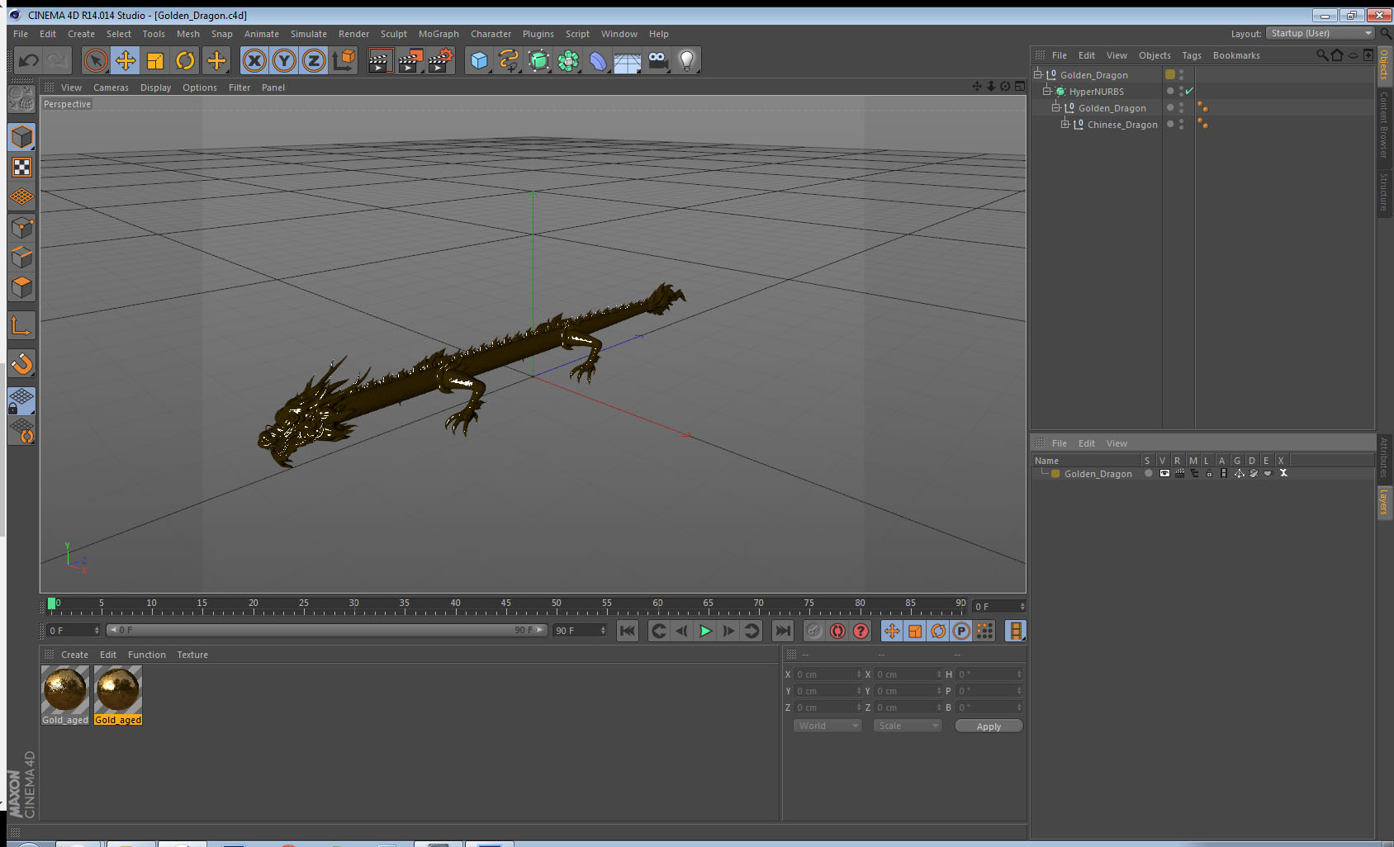Image resolution: width=1394 pixels, height=847 pixels.
Task: Click the X position input field
Action: point(828,674)
